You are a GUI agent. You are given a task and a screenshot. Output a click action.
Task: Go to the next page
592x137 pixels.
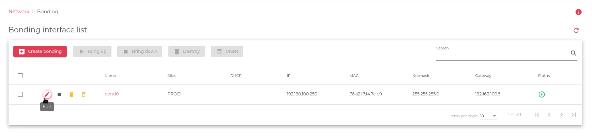click(561, 115)
